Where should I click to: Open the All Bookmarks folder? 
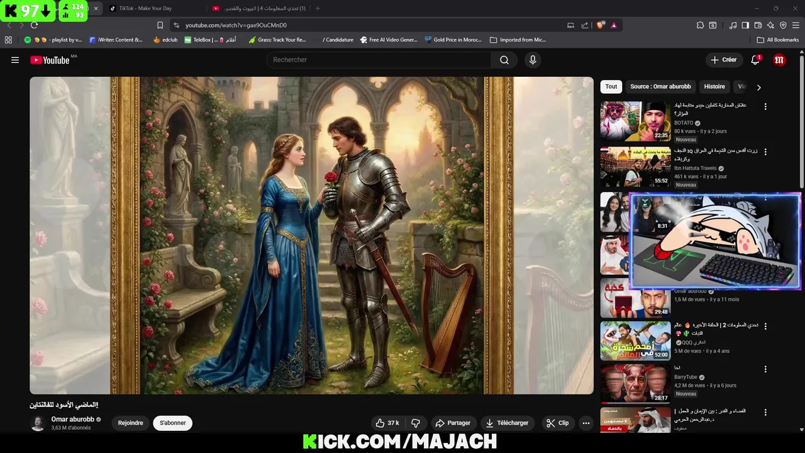(x=778, y=40)
